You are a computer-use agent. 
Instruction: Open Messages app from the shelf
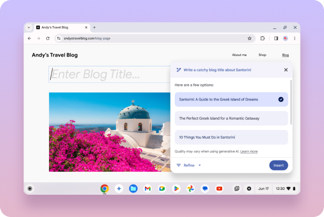[x=205, y=189]
